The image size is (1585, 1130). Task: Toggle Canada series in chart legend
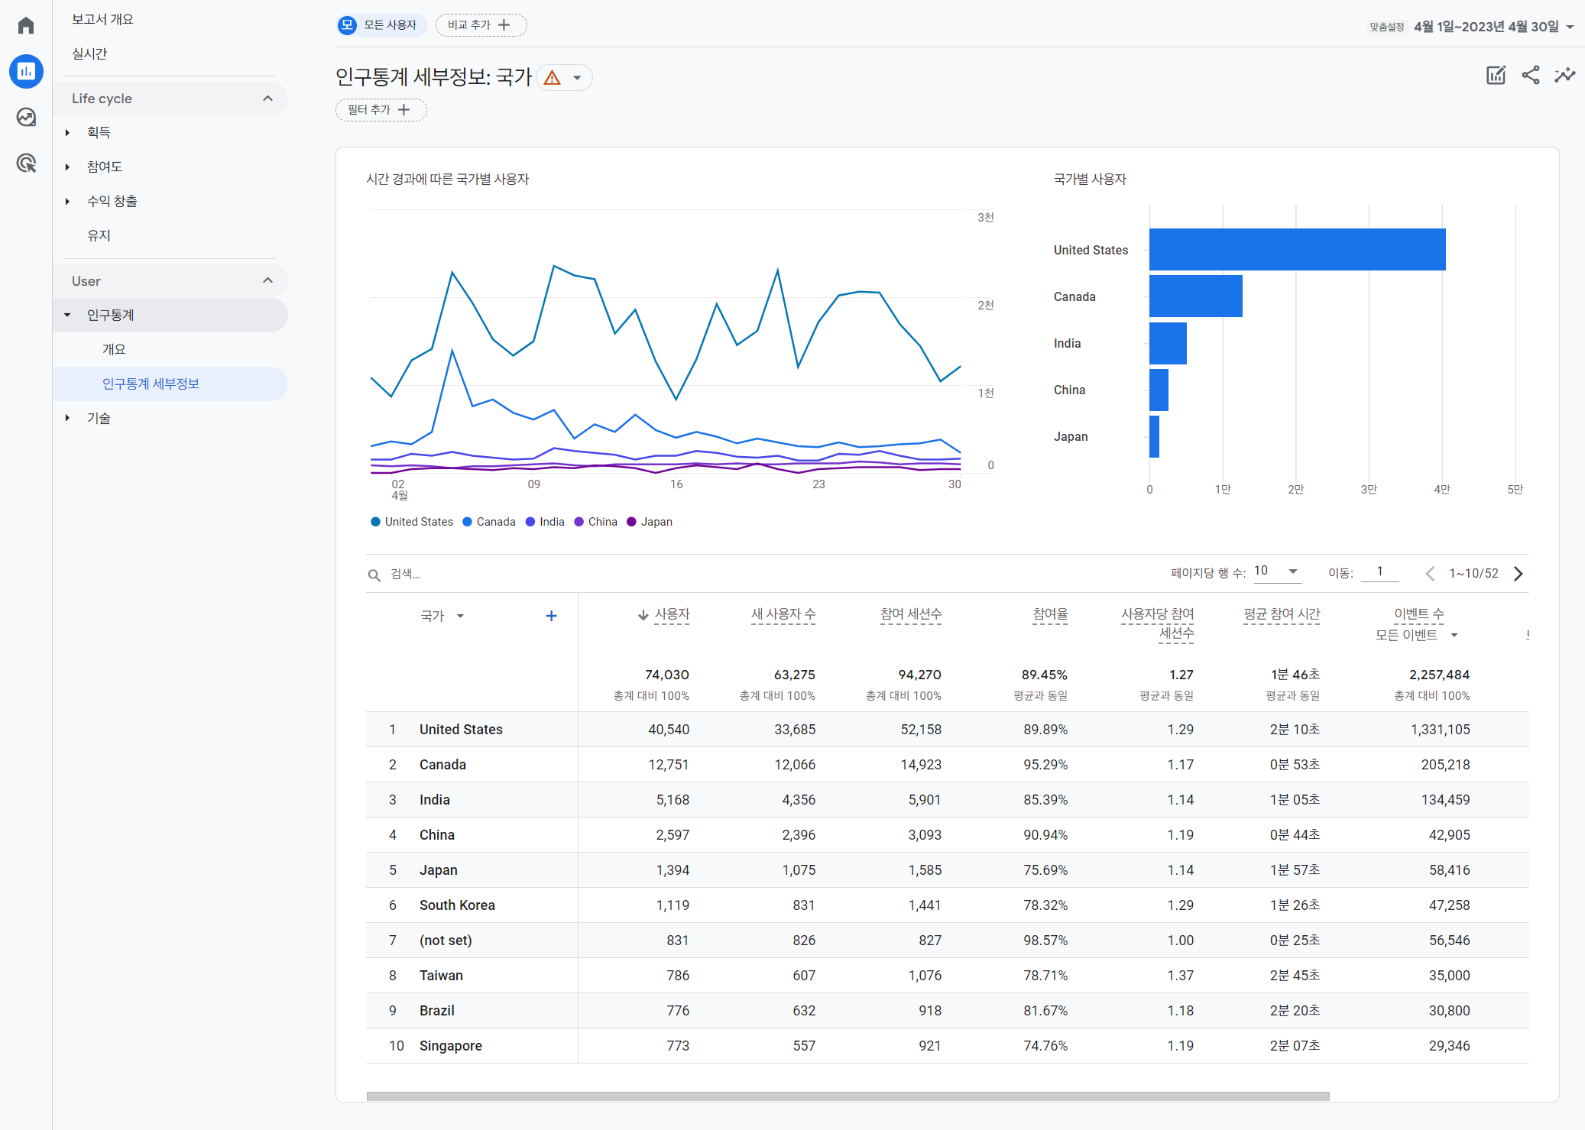tap(489, 522)
